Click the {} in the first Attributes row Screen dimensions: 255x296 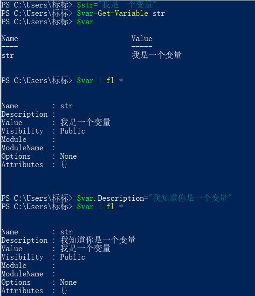tap(64, 164)
